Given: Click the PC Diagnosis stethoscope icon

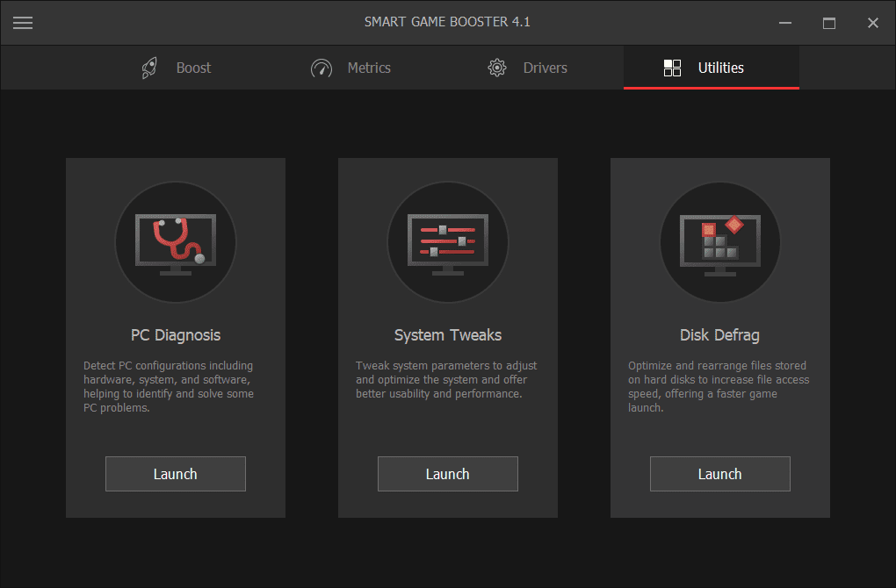Looking at the screenshot, I should point(176,242).
